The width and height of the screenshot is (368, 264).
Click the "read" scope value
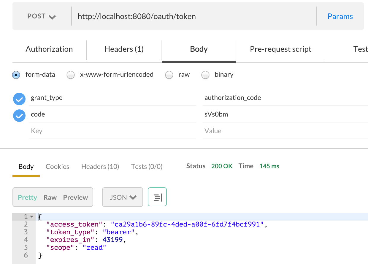pyautogui.click(x=94, y=247)
